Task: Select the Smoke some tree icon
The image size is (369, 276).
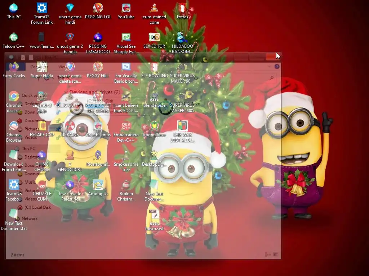Action: pyautogui.click(x=126, y=161)
